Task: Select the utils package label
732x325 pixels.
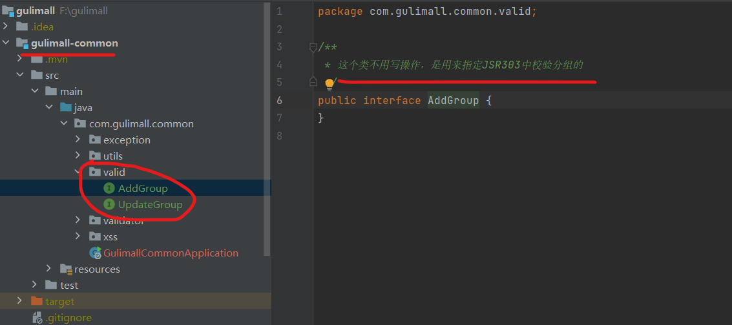Action: [x=113, y=156]
